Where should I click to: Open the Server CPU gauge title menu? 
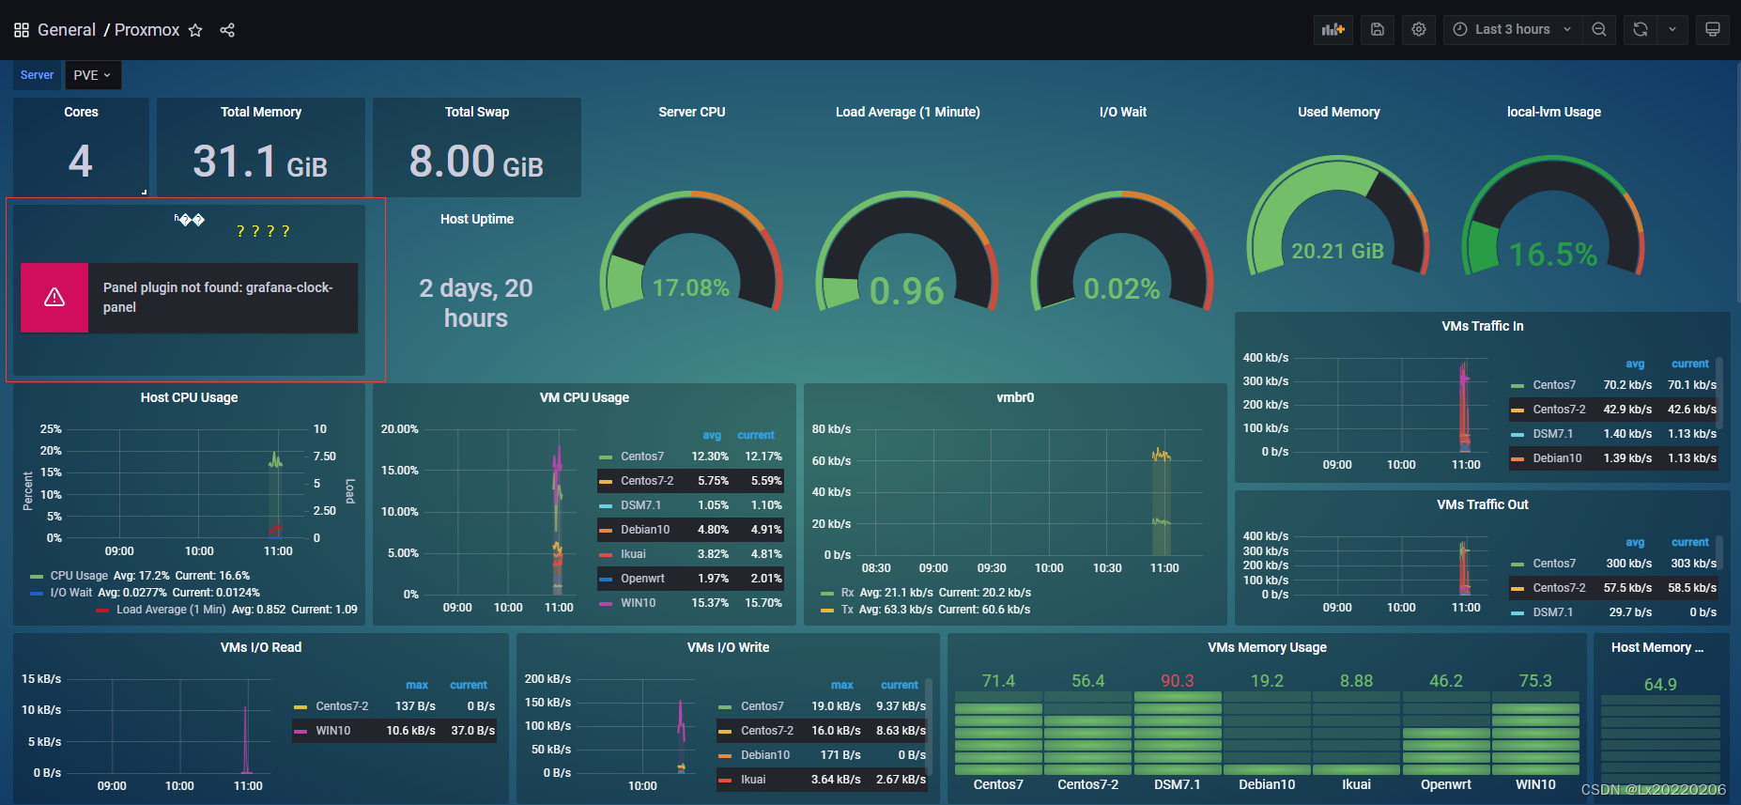coord(692,112)
